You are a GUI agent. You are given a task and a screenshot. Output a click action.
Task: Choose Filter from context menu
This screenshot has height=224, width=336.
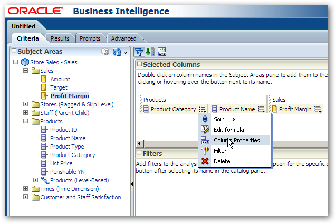[235, 151]
